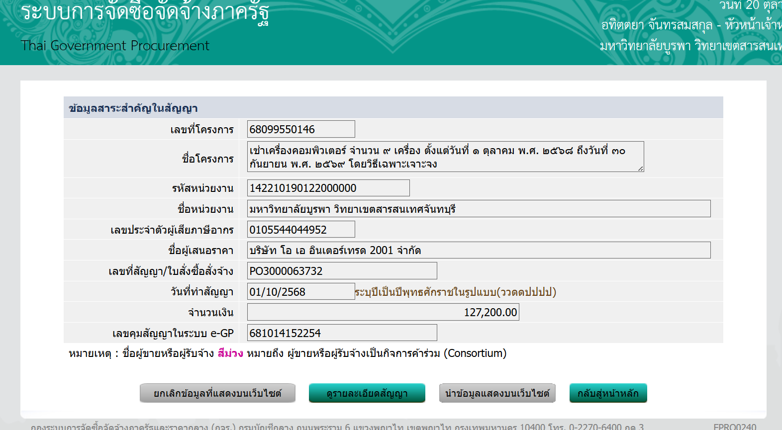
Task: Focus the taxpayer ID field 0105544044952
Action: click(301, 230)
